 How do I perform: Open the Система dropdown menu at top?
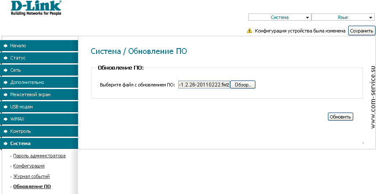[279, 17]
